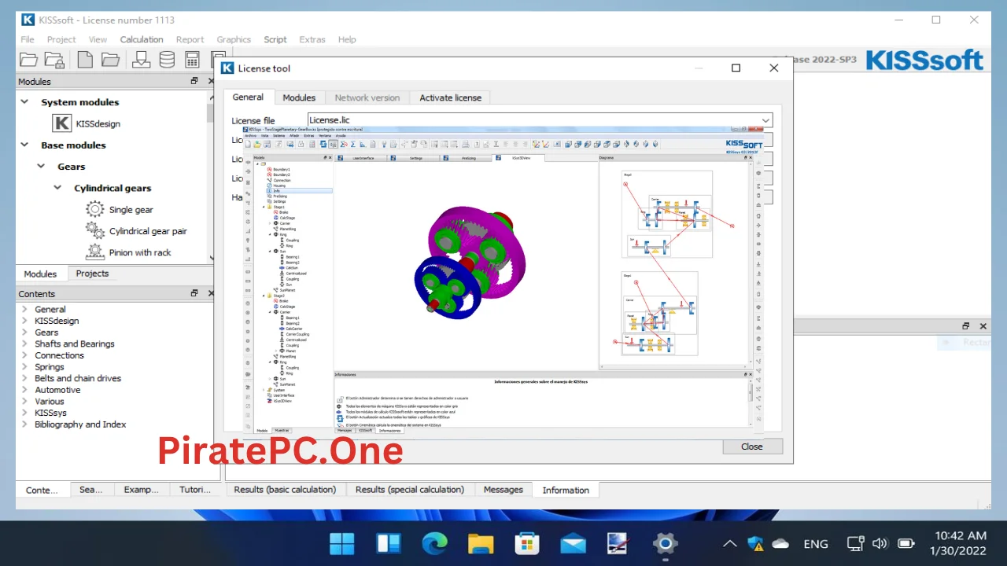Select Bibliography and Index entry
The image size is (1007, 566).
80,424
